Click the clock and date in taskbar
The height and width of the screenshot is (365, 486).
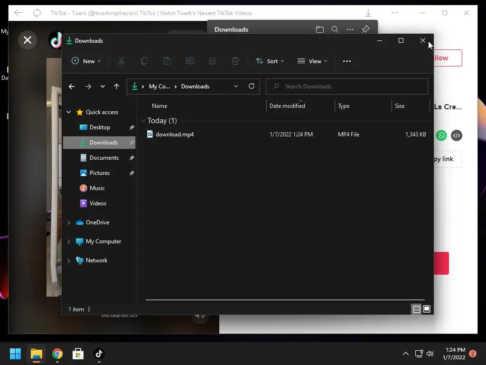click(454, 354)
